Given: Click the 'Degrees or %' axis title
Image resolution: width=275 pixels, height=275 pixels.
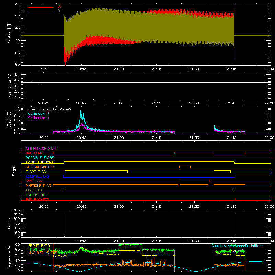Looking at the screenshot, I should click(x=9, y=257).
